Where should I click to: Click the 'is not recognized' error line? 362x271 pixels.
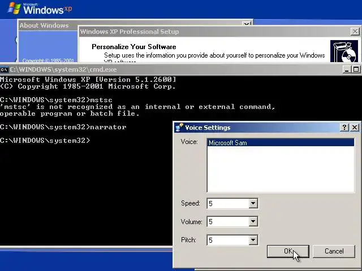(137, 107)
